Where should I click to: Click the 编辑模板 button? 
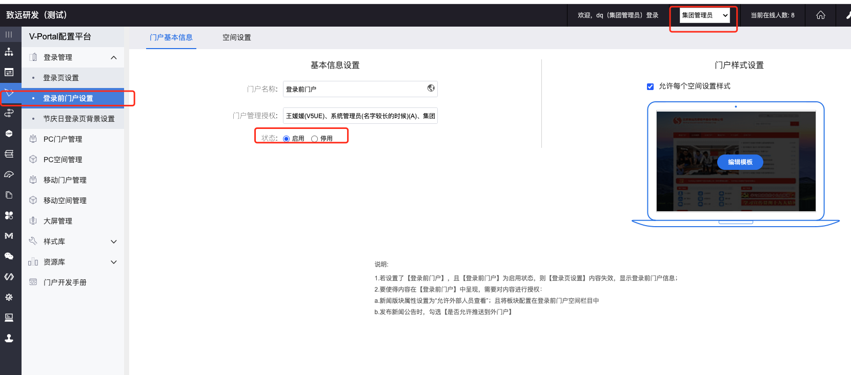point(740,162)
